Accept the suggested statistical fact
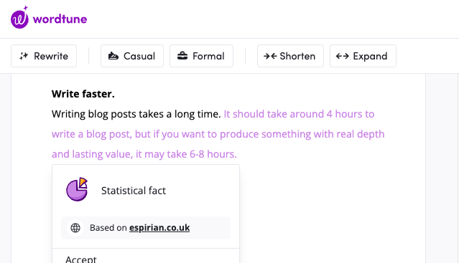 coord(80,259)
